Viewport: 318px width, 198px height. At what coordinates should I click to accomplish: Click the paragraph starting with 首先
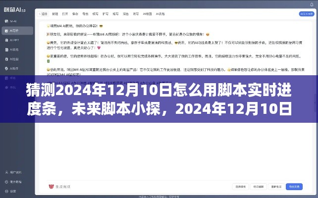pos(174,45)
